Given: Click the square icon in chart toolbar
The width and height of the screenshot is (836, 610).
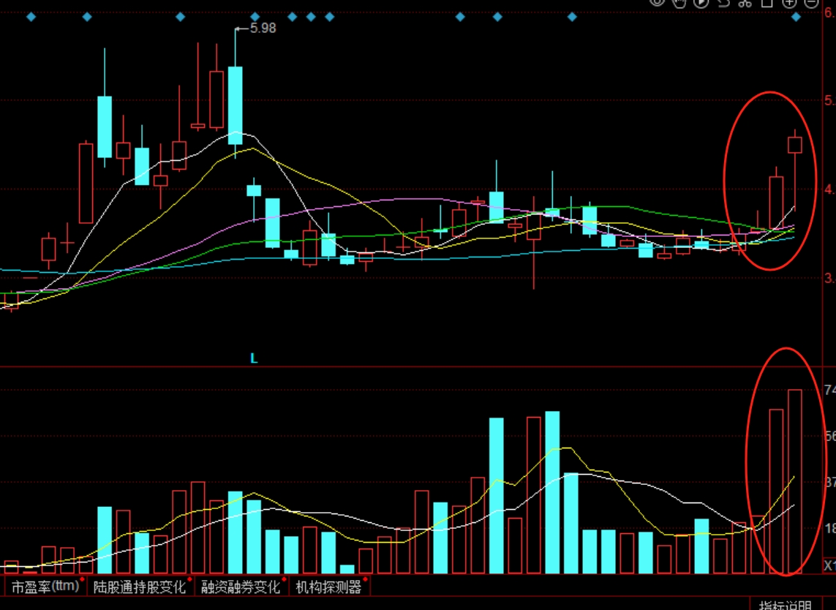Looking at the screenshot, I should pyautogui.click(x=767, y=3).
